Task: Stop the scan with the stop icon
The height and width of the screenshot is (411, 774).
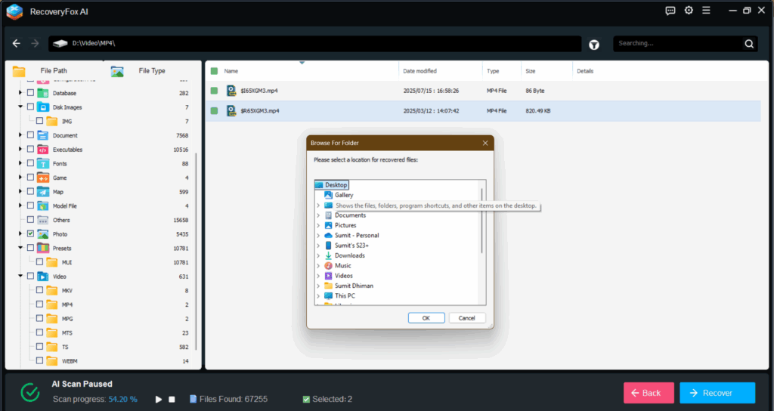Action: (172, 399)
